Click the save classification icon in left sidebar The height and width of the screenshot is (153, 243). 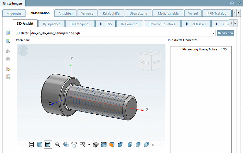point(8,33)
